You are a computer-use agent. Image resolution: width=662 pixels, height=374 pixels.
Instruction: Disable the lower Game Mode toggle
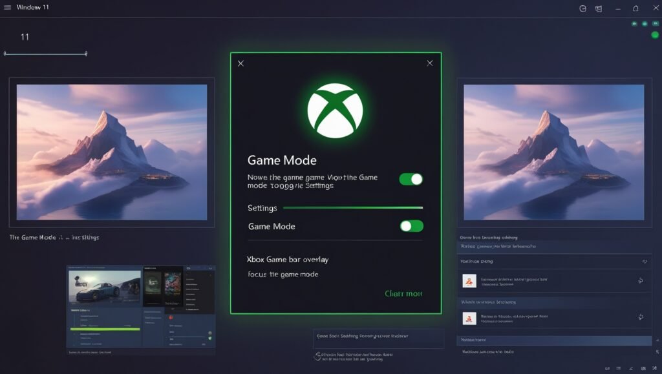click(412, 226)
